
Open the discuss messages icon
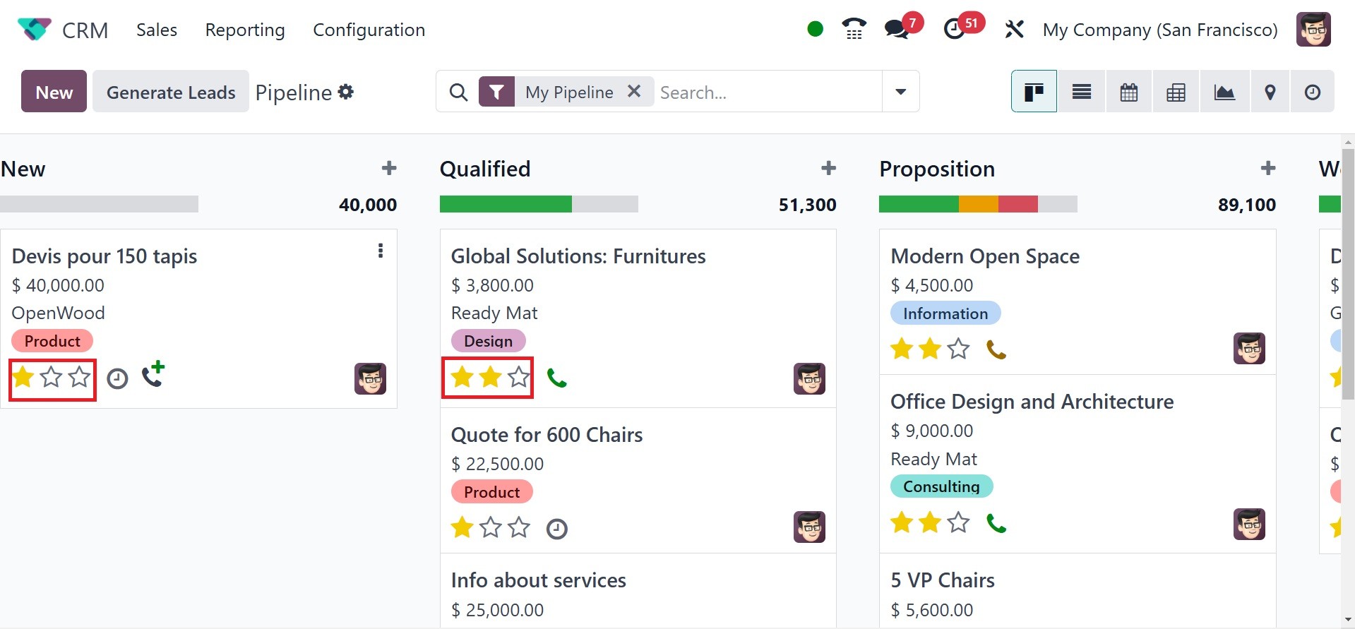[x=897, y=29]
